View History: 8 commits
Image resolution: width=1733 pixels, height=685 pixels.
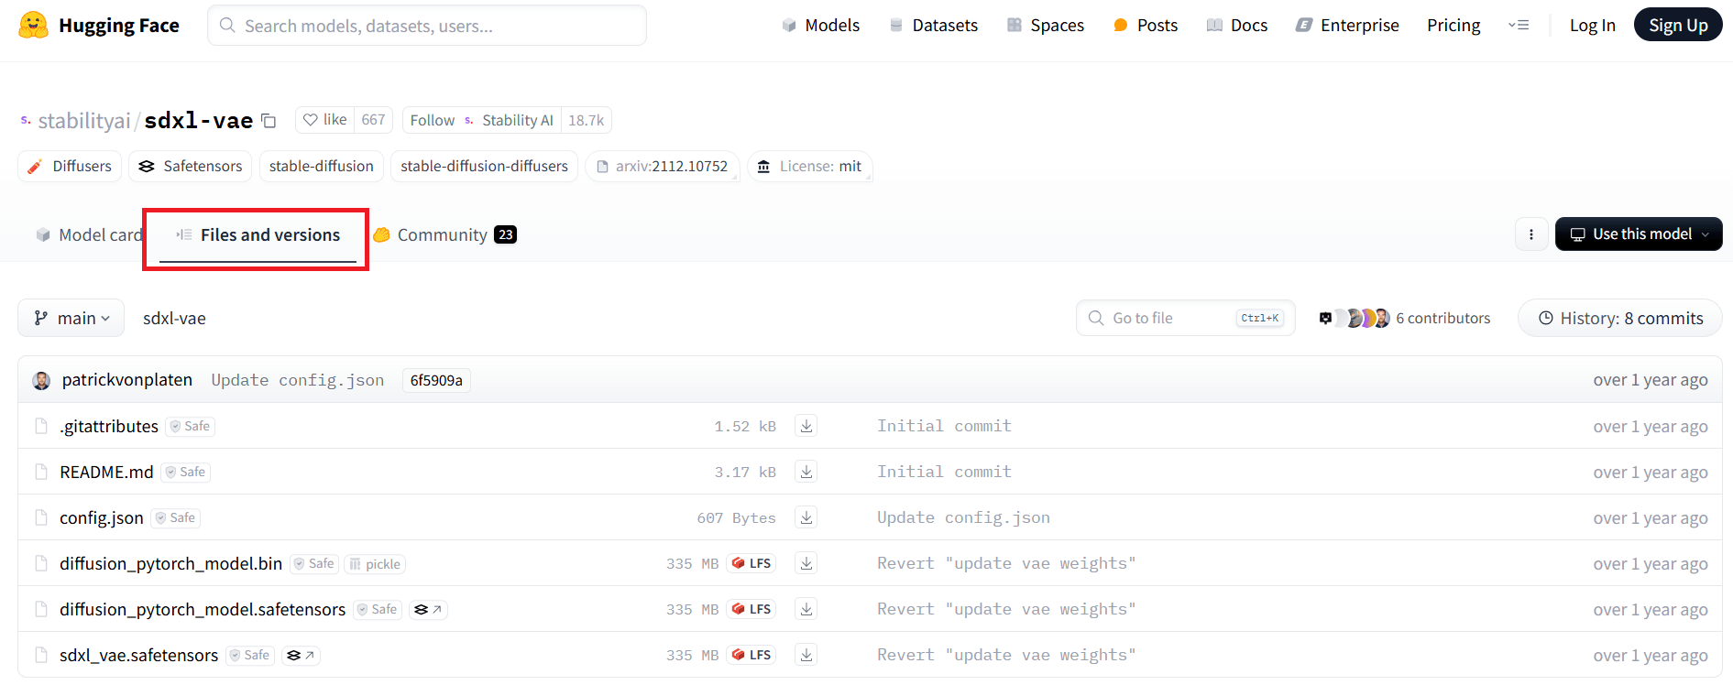(1619, 319)
